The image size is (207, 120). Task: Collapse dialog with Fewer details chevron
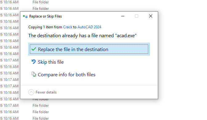click(31, 92)
